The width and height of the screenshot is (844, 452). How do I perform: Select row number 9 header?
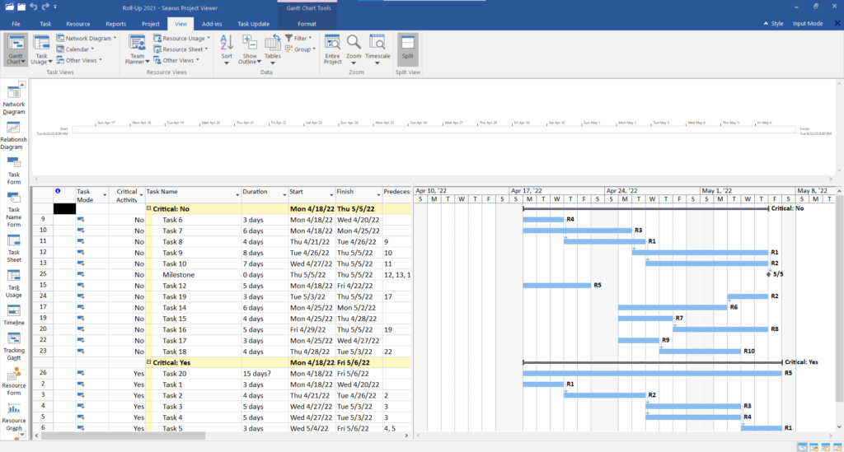[43, 219]
